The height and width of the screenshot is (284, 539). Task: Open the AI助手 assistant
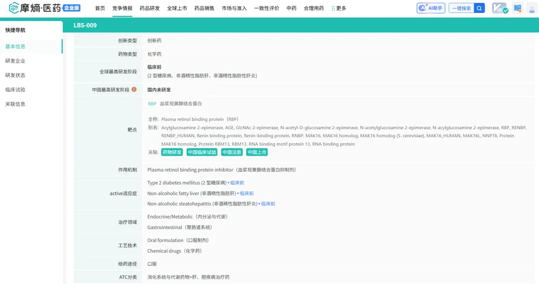(x=431, y=8)
